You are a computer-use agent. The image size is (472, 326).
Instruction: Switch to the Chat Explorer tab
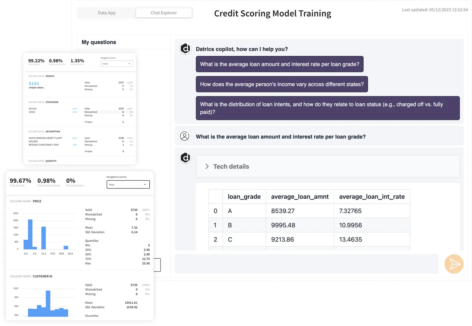tap(164, 13)
